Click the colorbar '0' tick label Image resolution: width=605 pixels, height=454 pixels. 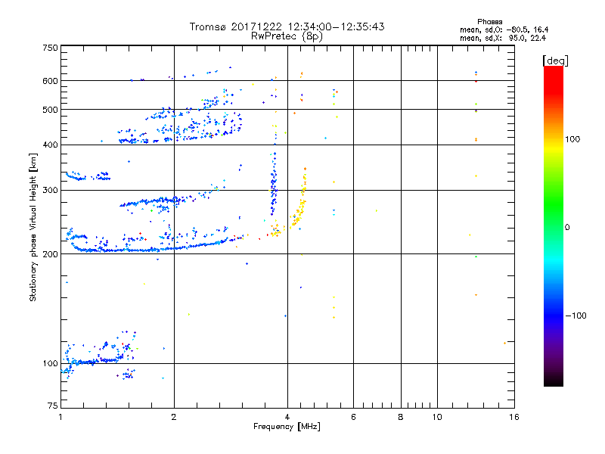tap(566, 227)
